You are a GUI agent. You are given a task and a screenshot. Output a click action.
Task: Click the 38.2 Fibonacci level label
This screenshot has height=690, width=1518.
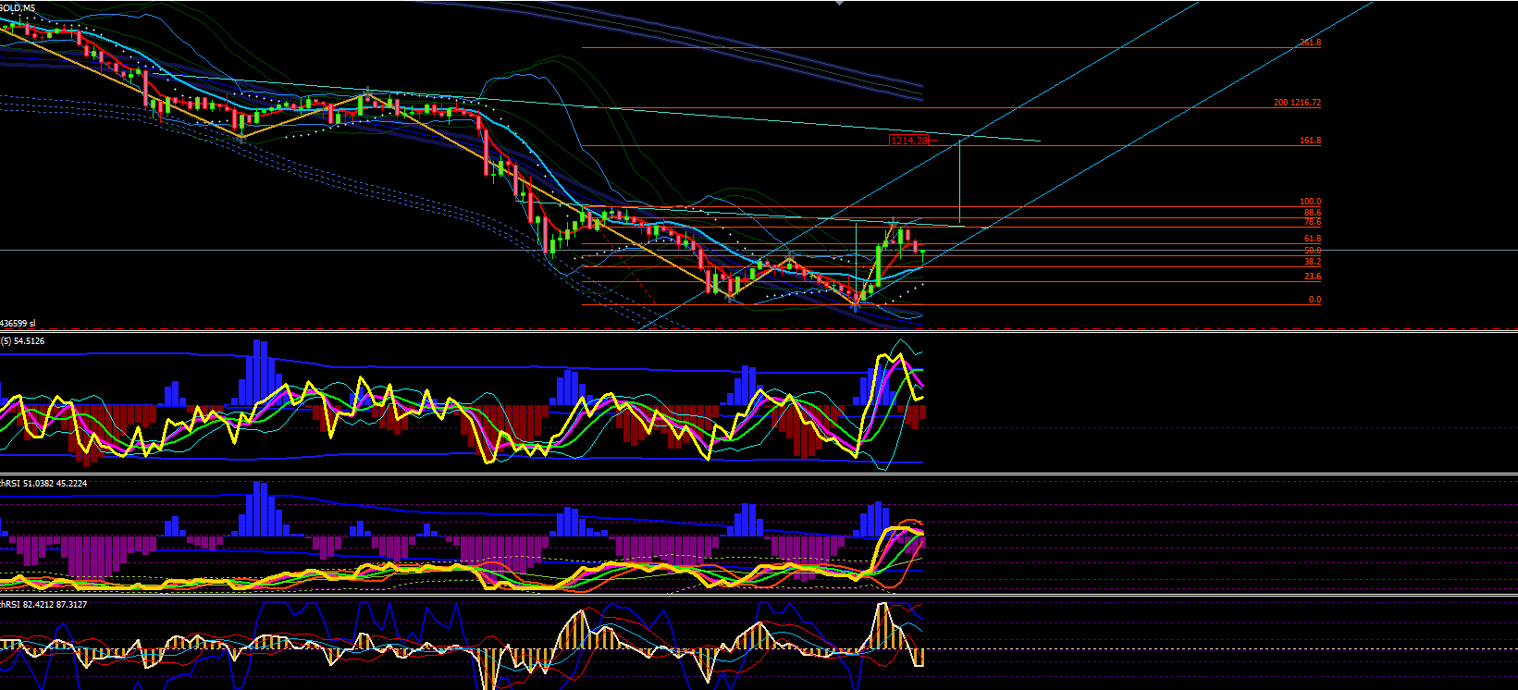pos(1312,262)
